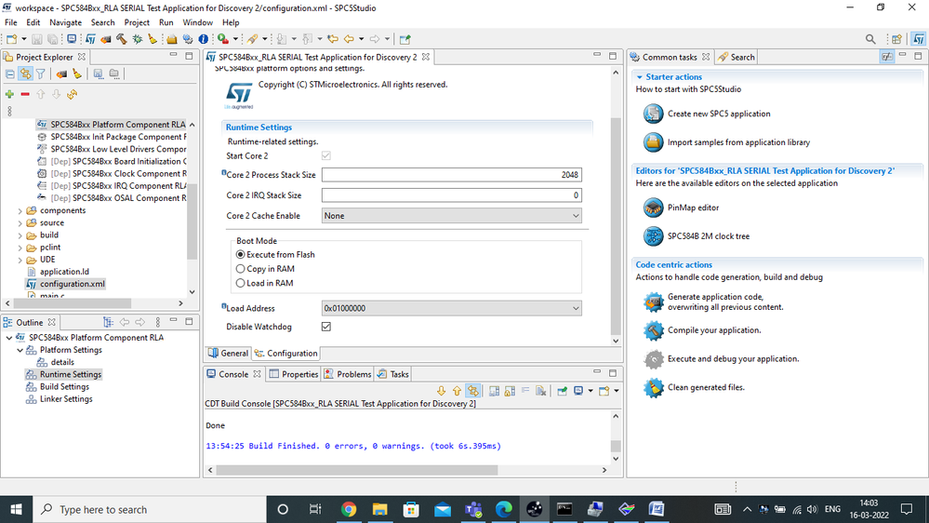Image resolution: width=929 pixels, height=523 pixels.
Task: Select application.ld file
Action: click(64, 272)
